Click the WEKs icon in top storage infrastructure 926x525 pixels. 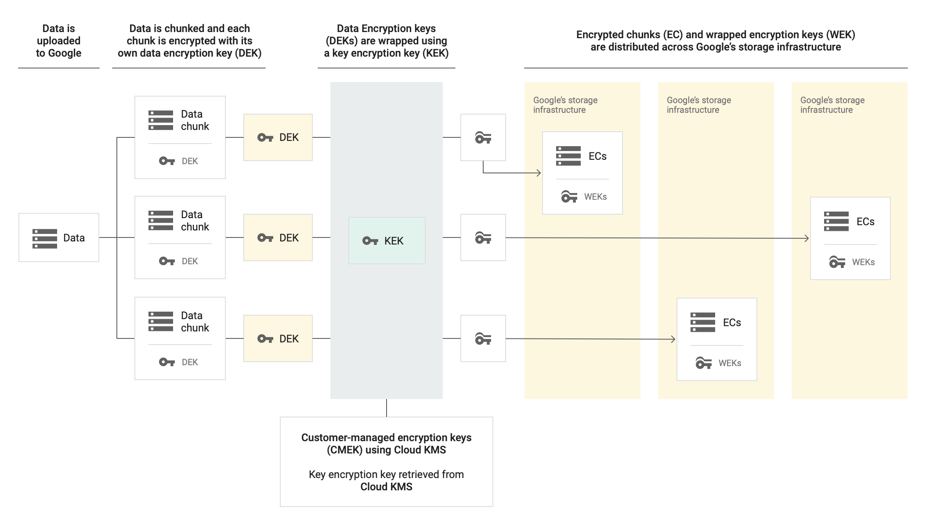click(568, 196)
